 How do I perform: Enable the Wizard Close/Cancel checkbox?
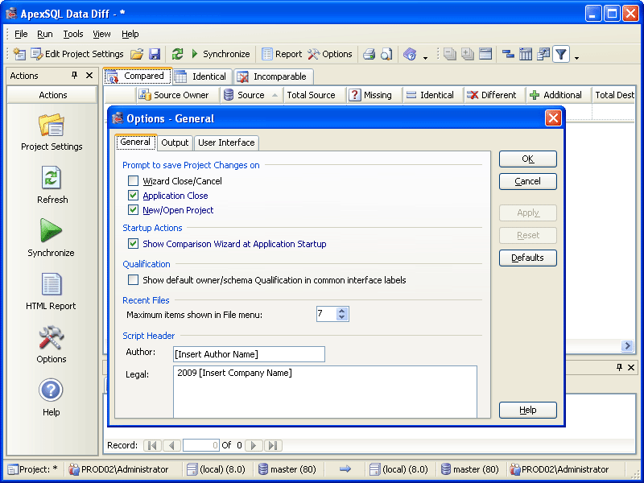[134, 181]
